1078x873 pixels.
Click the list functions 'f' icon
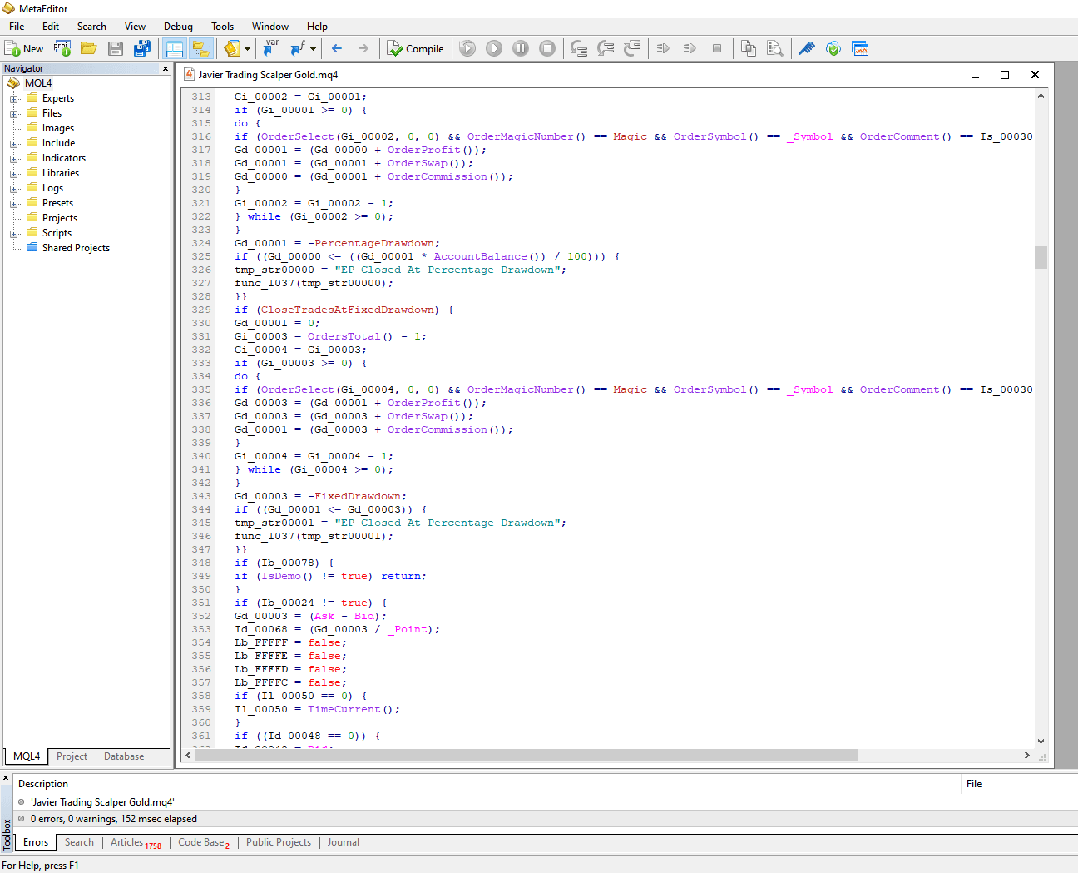298,48
